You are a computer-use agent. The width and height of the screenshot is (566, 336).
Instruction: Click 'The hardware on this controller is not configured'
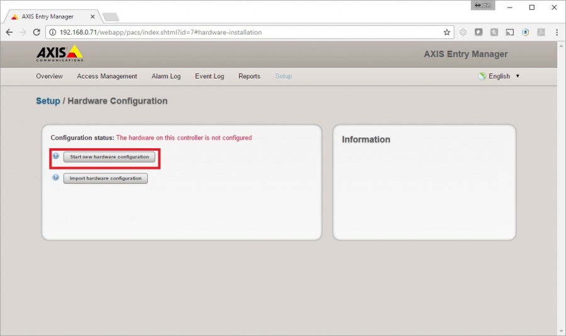pos(184,138)
